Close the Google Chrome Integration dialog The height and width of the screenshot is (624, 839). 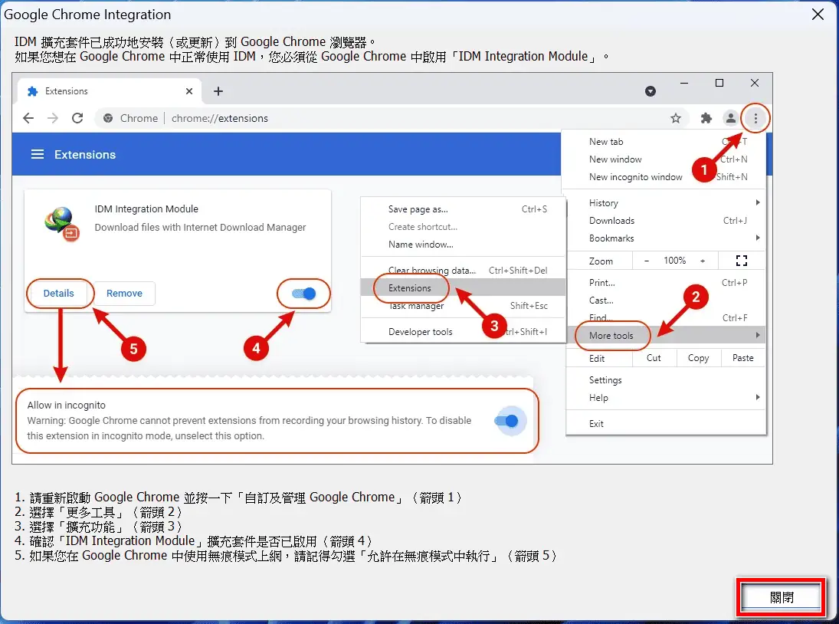coord(818,15)
